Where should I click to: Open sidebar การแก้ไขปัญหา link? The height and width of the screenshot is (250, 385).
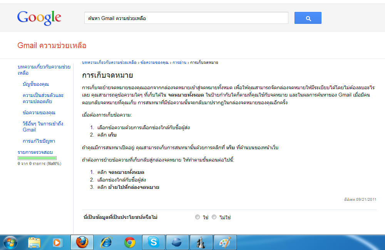point(39,141)
